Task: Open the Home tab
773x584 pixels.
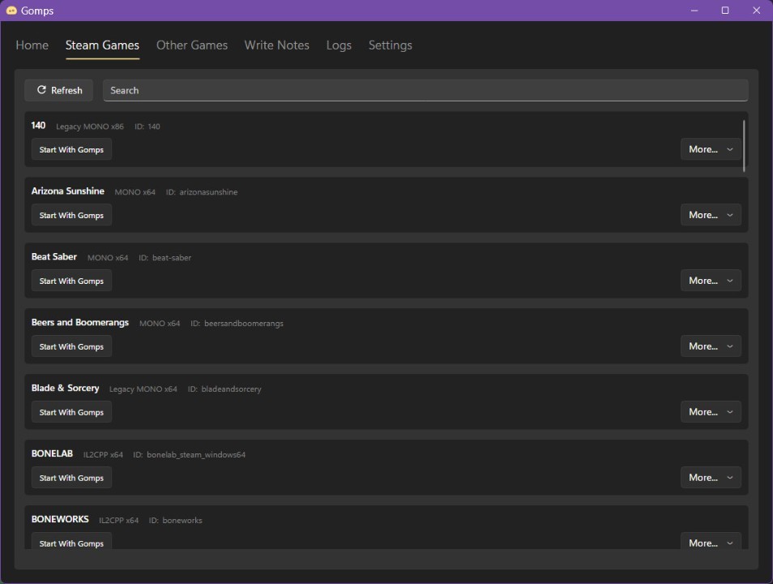Action: coord(32,45)
